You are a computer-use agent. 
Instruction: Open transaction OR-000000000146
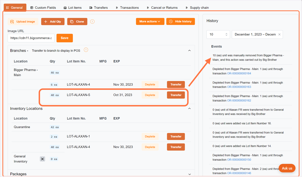(239, 173)
